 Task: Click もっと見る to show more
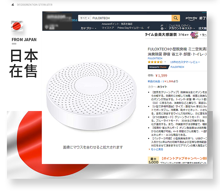click(x=157, y=149)
